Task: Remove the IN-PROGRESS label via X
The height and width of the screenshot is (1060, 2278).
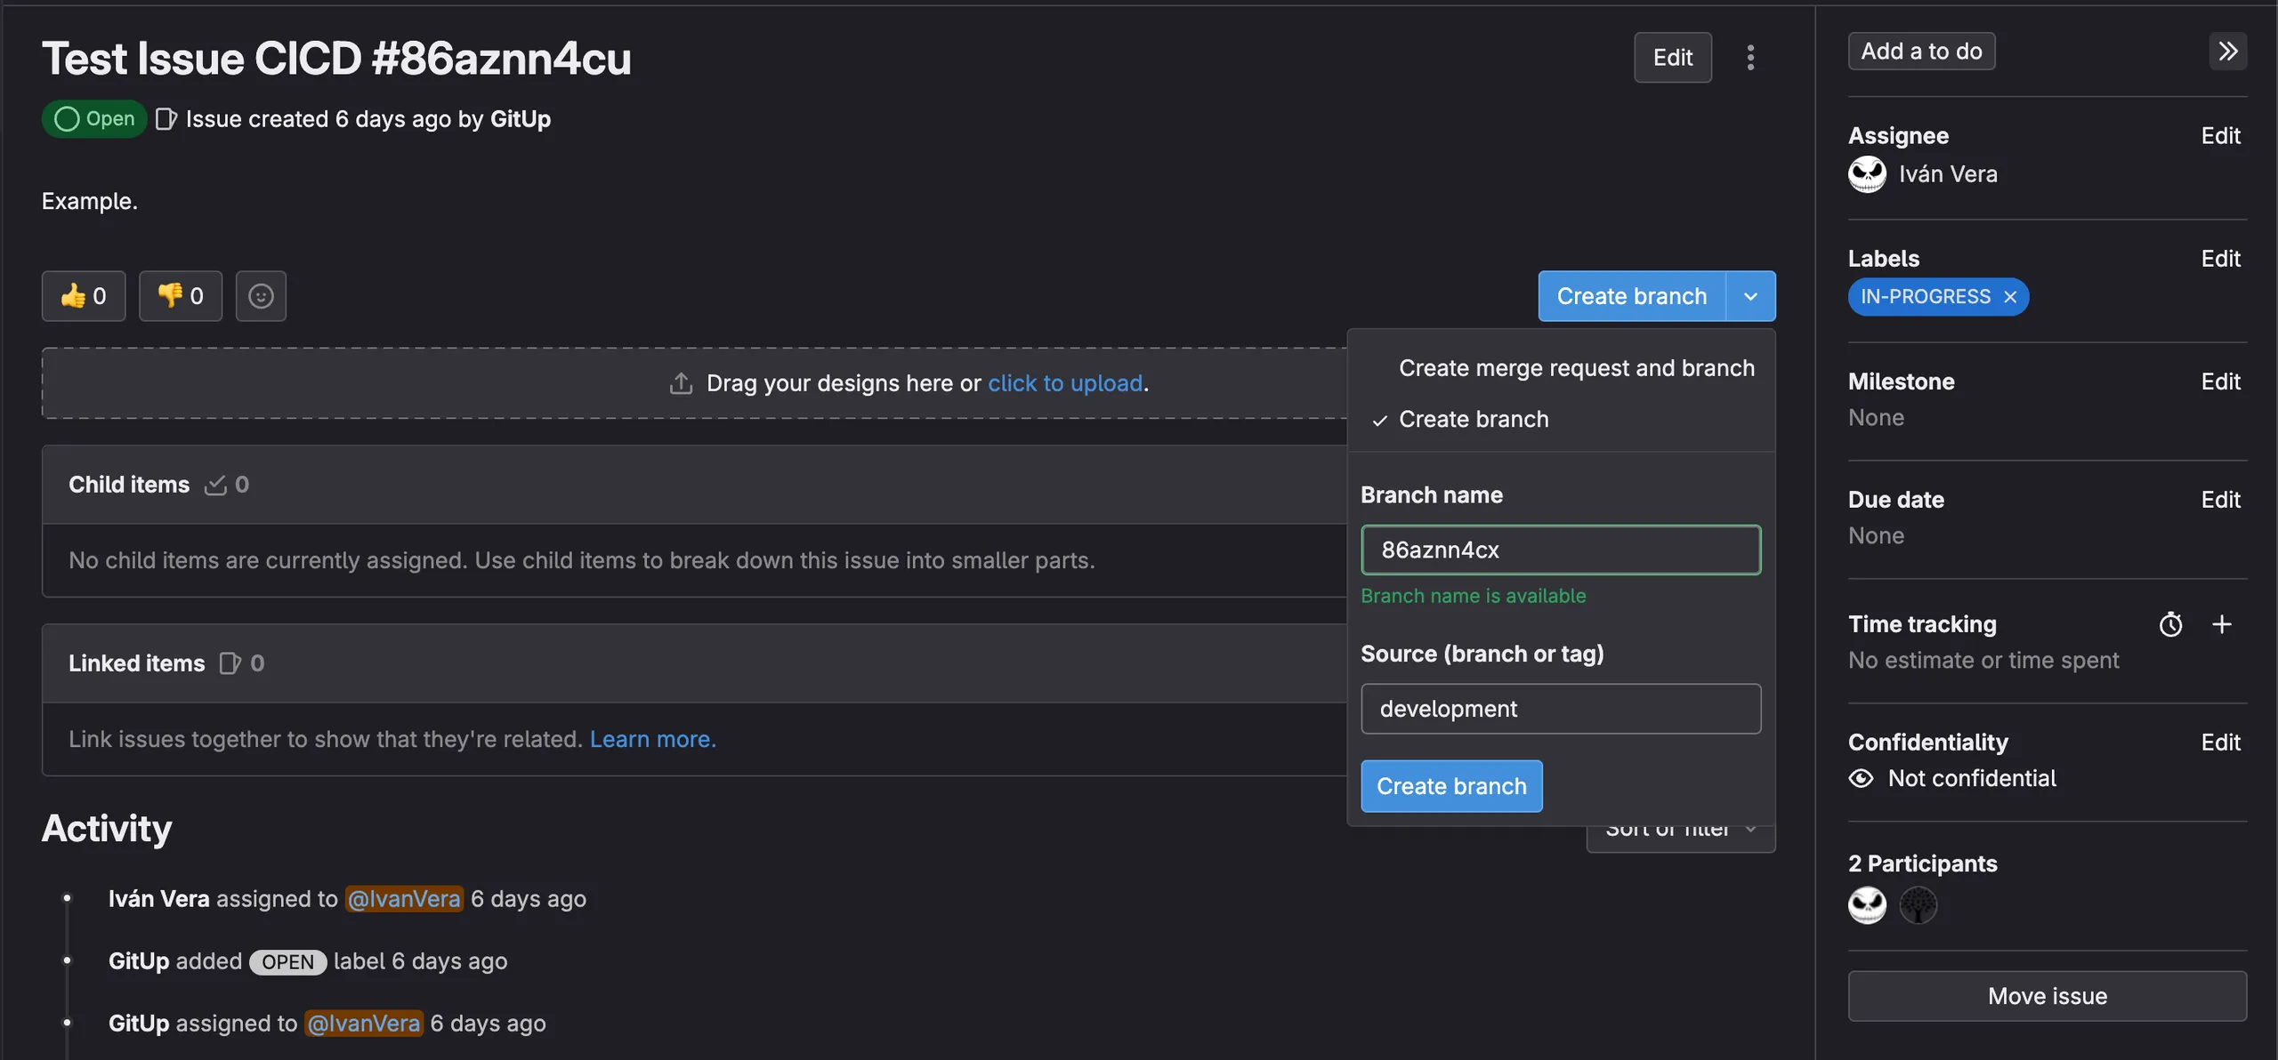Action: pos(2010,297)
